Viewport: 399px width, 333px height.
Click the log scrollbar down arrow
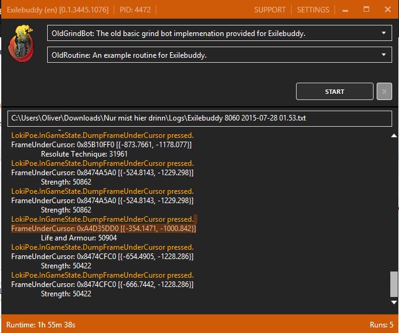[x=393, y=303]
